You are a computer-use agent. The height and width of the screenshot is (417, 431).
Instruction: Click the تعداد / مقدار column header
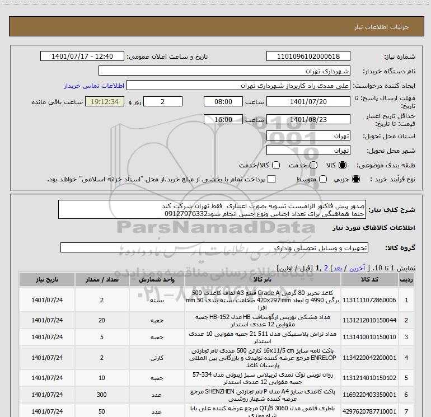pyautogui.click(x=102, y=279)
